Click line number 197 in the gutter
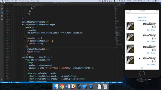161x90 pixels. point(8,49)
